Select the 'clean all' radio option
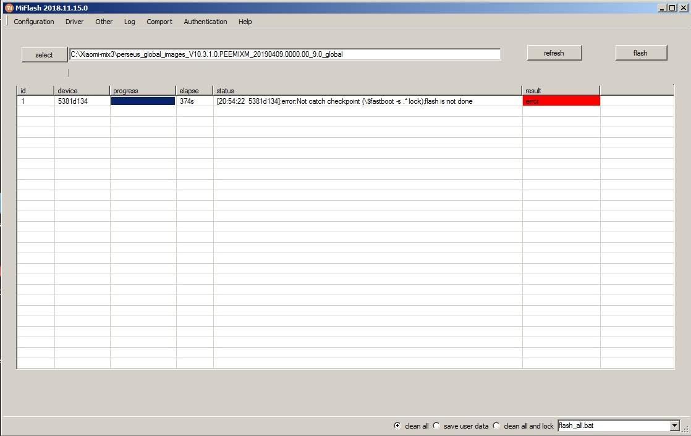Viewport: 691px width, 436px height. point(397,426)
